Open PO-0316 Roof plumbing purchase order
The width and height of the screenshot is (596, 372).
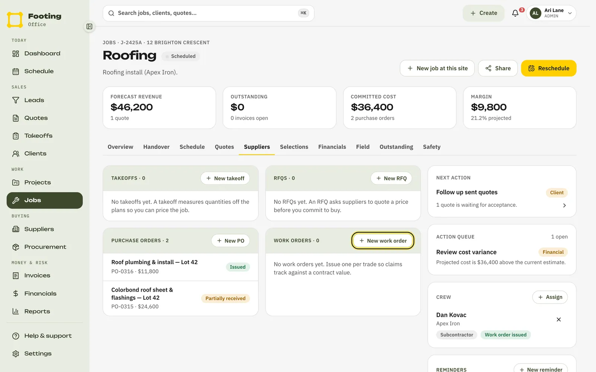coord(181,267)
